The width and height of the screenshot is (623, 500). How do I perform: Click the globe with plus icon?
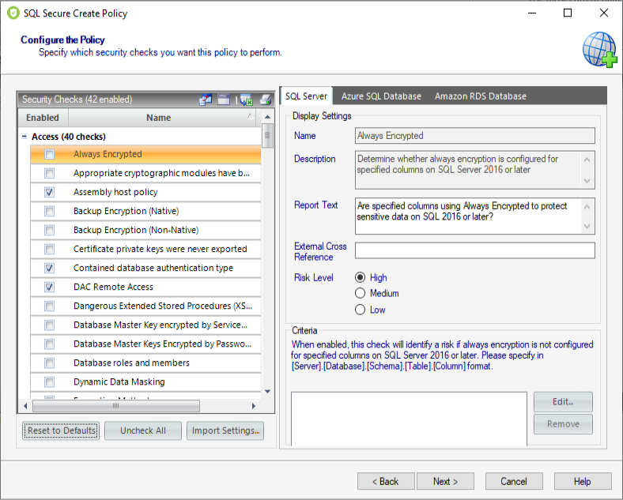599,48
